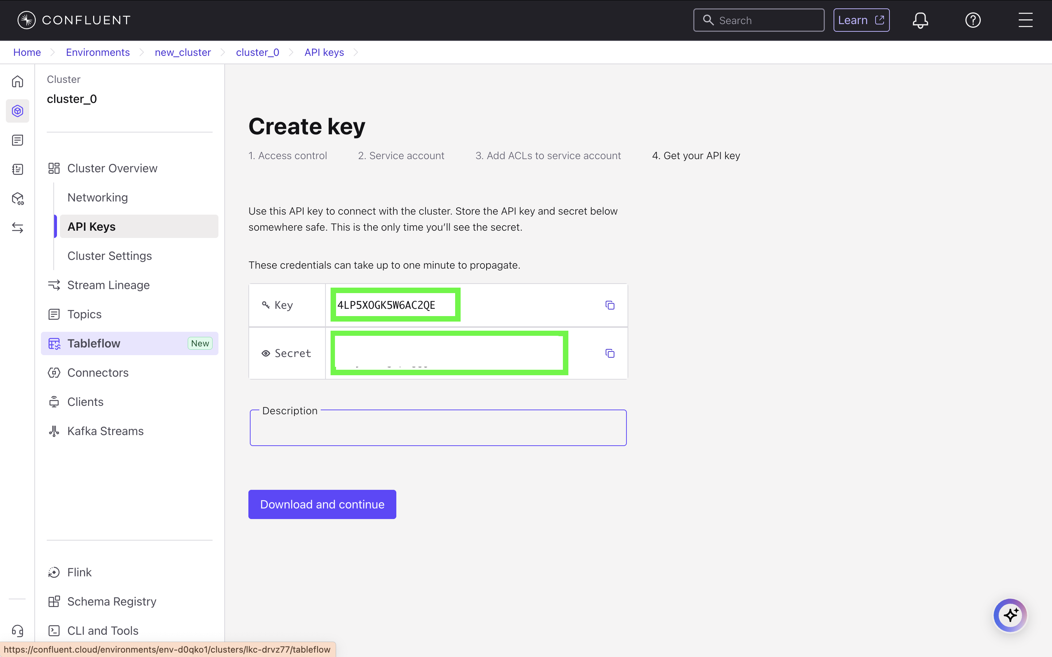Open the support headset icon at bottom left
Image resolution: width=1052 pixels, height=657 pixels.
point(18,631)
